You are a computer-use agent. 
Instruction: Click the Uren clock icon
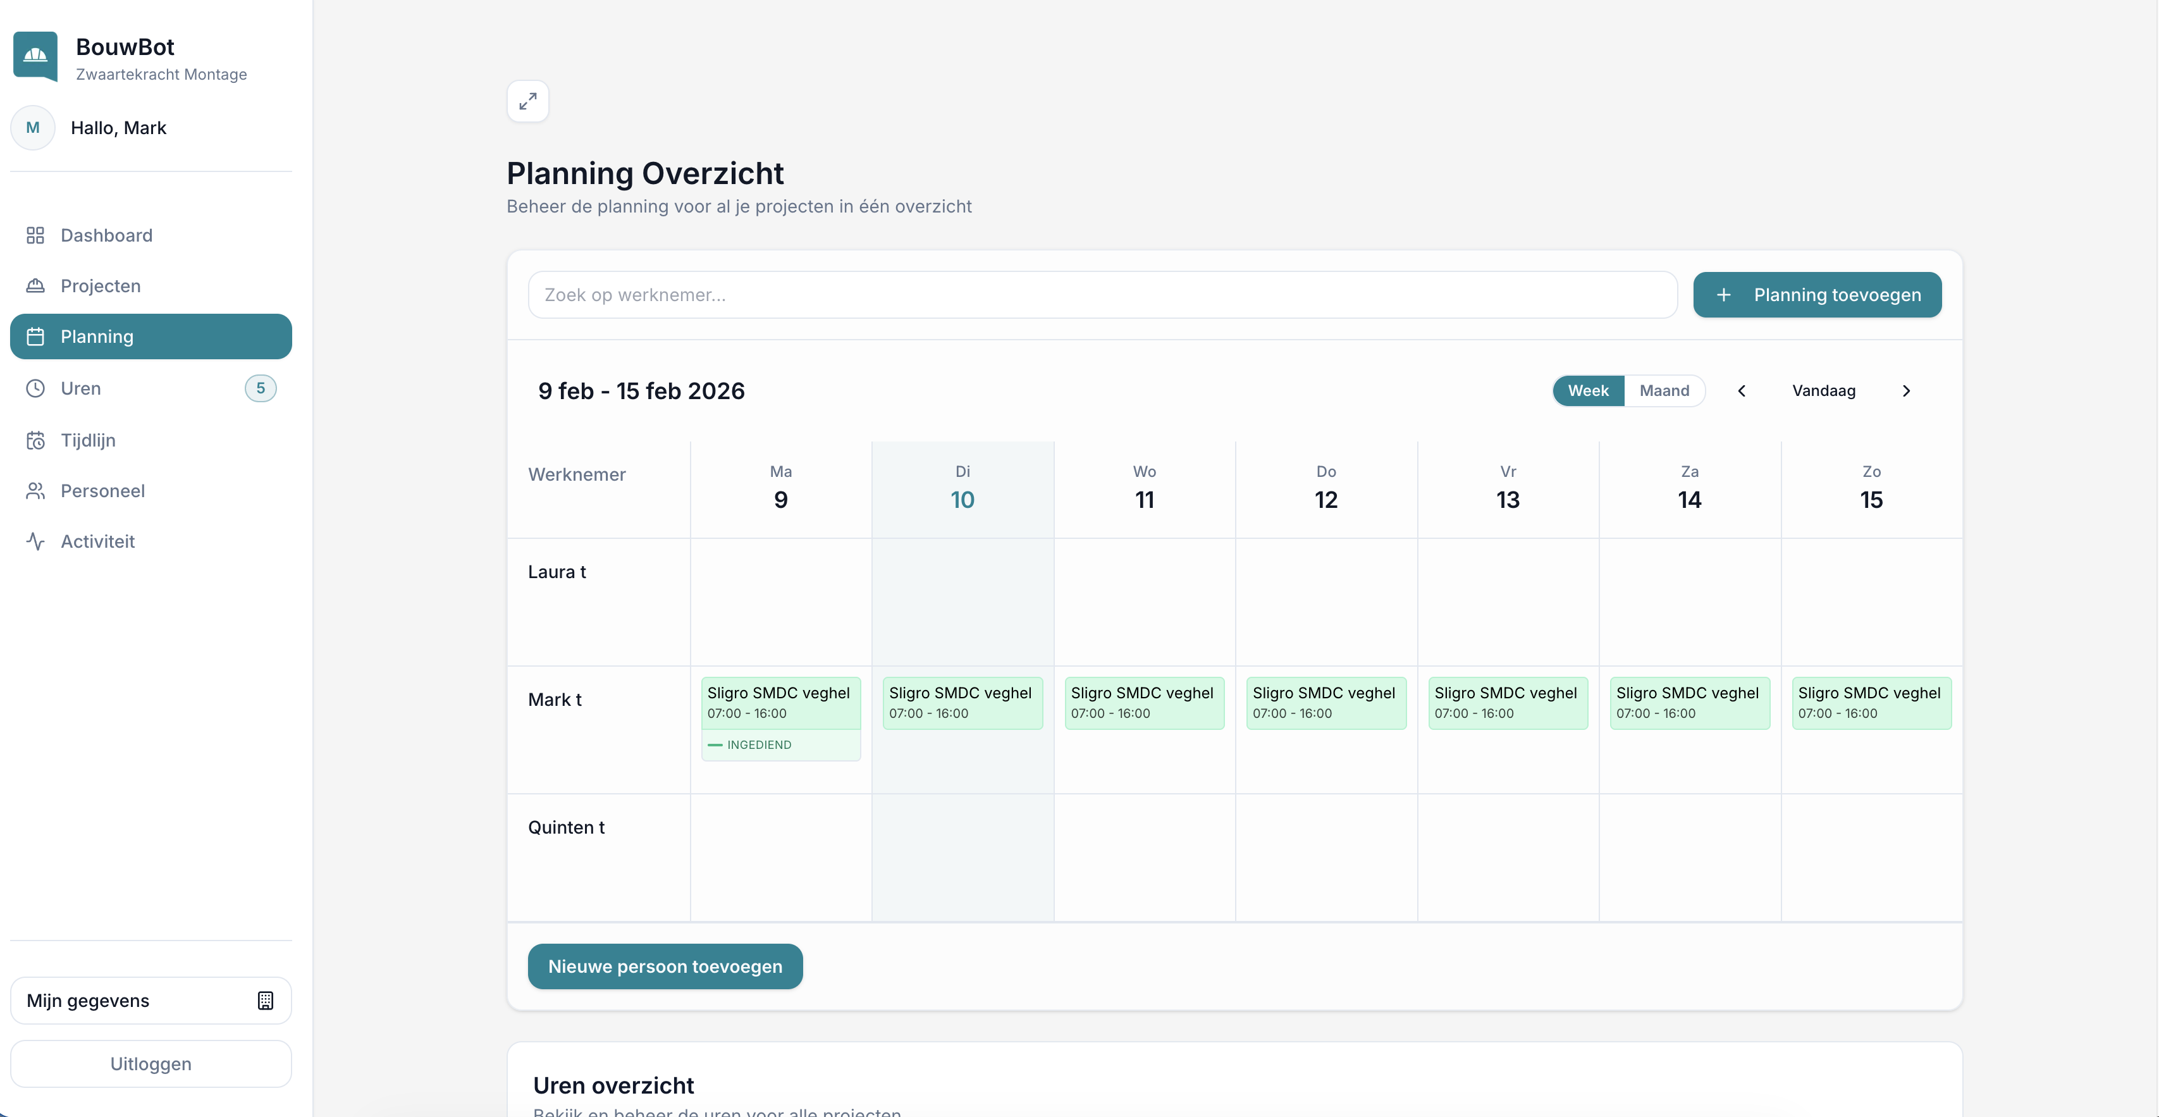pos(35,388)
